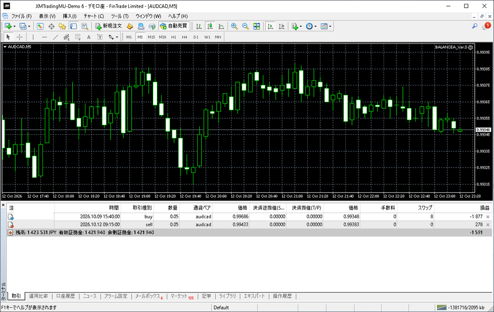Show the Navigator folder-star icon
The height and width of the screenshot is (312, 494).
62,27
